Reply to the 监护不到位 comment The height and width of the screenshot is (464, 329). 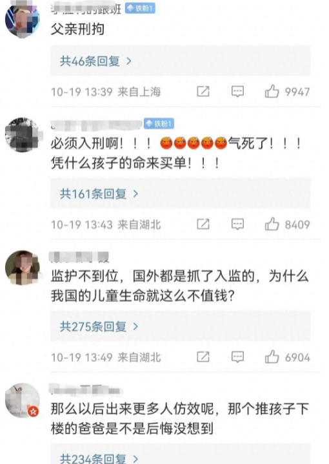(x=237, y=357)
